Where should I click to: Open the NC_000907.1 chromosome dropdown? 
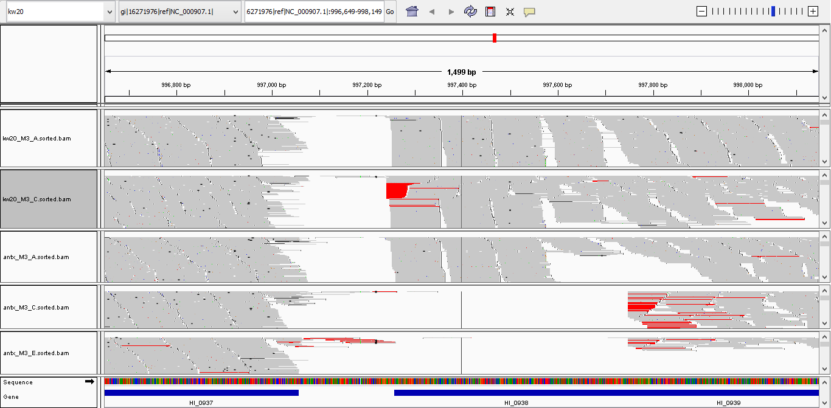click(180, 12)
